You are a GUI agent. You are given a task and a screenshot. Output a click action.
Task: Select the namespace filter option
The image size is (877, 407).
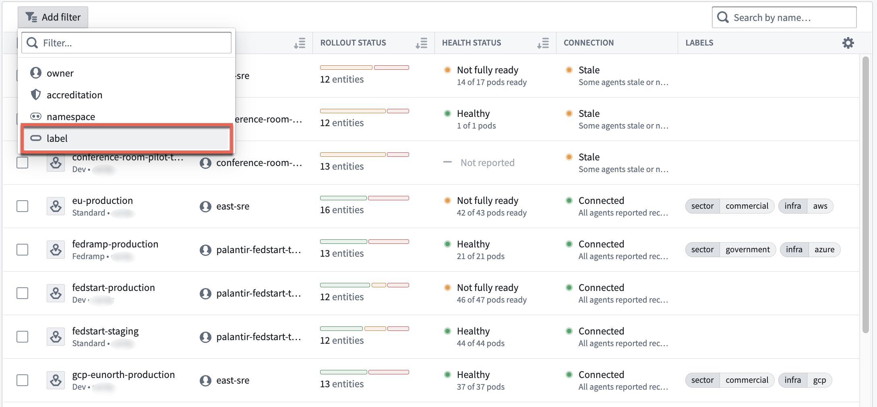(x=126, y=116)
